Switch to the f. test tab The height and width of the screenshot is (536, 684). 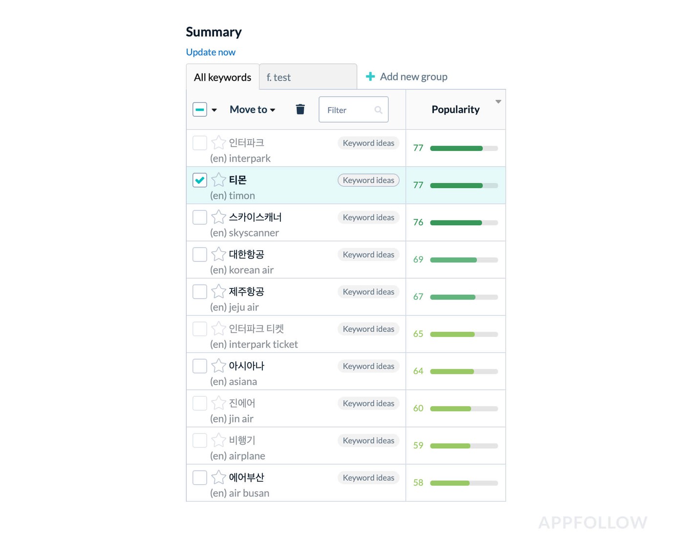tap(308, 77)
